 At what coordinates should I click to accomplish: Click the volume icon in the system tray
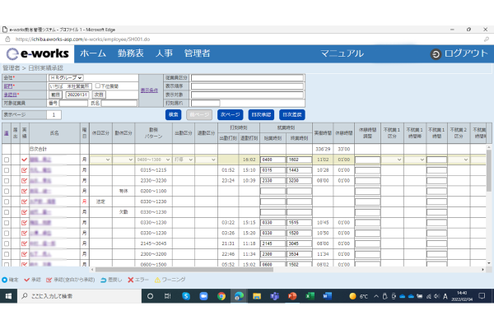coord(436,296)
